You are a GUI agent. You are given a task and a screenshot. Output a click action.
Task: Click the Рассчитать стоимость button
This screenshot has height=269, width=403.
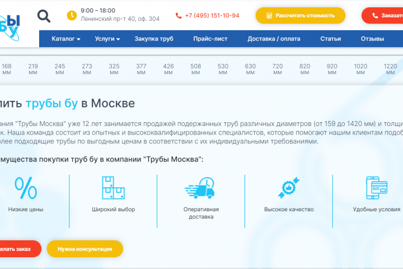(301, 16)
